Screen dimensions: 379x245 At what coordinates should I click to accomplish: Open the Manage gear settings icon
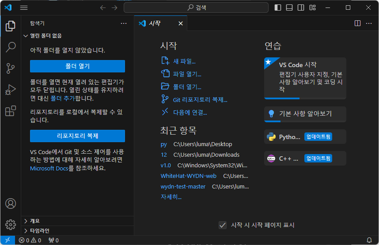click(11, 225)
